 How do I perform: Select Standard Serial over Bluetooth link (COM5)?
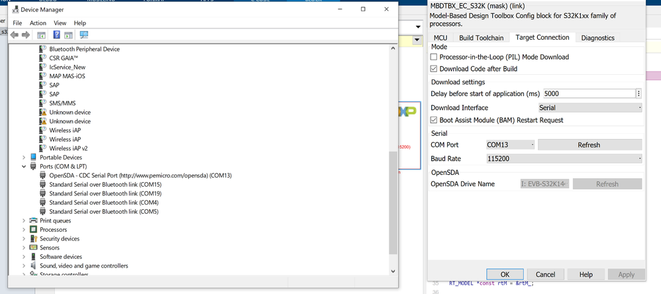104,211
